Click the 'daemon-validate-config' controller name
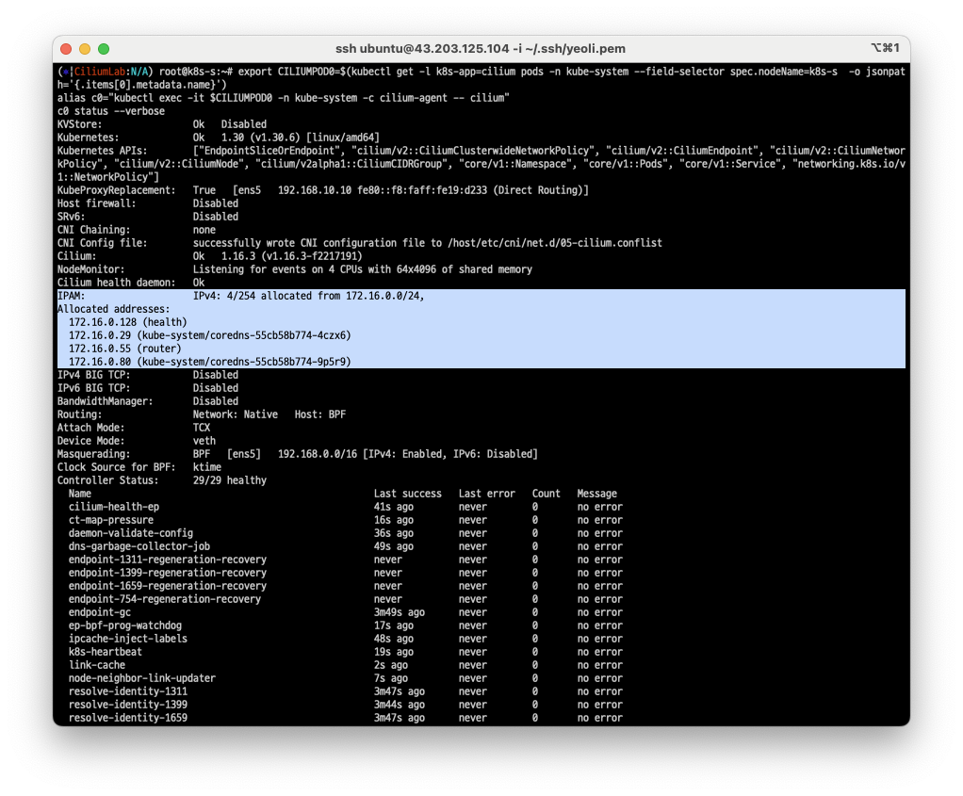Screen dimensions: 963x796 pos(130,534)
